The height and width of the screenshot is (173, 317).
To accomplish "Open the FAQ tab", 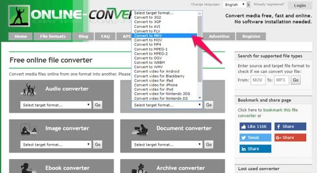I will 105,37.
